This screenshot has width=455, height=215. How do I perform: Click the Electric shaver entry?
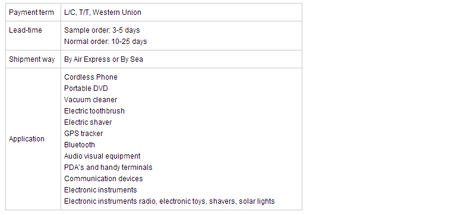click(88, 122)
